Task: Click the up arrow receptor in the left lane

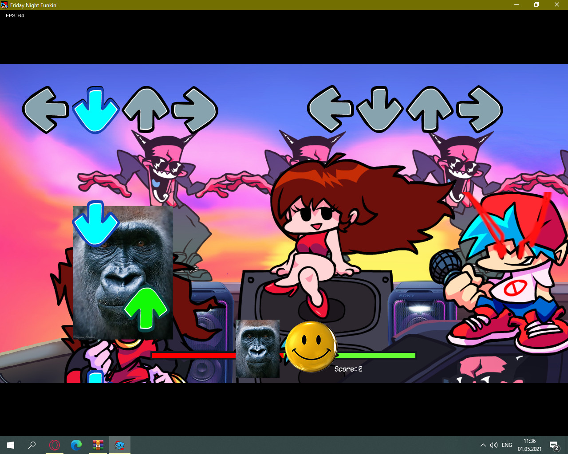Action: (146, 109)
